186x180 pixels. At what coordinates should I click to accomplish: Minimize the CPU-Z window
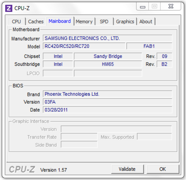pyautogui.click(x=142, y=7)
